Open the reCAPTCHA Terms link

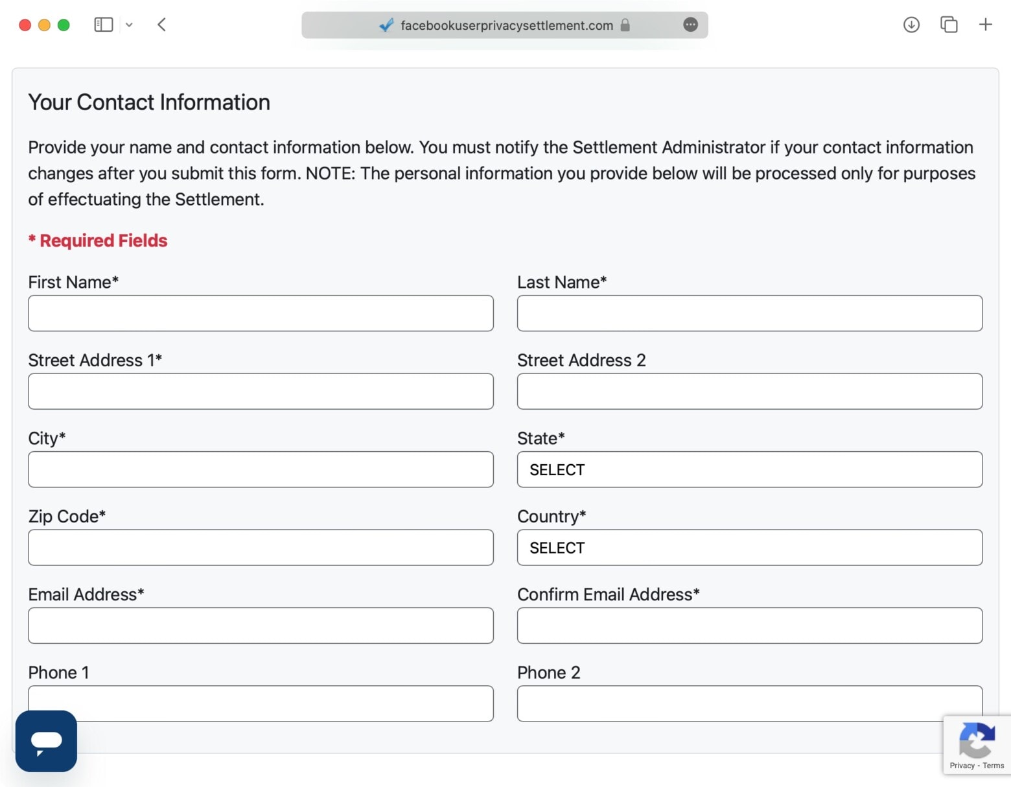point(993,766)
